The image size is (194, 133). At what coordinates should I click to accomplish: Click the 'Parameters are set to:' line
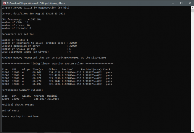[18, 34]
